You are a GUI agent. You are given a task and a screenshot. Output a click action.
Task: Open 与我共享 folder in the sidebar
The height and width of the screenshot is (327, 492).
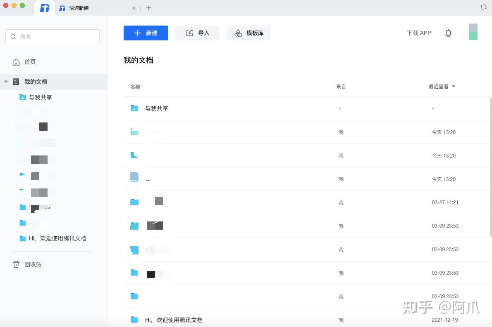(x=40, y=97)
